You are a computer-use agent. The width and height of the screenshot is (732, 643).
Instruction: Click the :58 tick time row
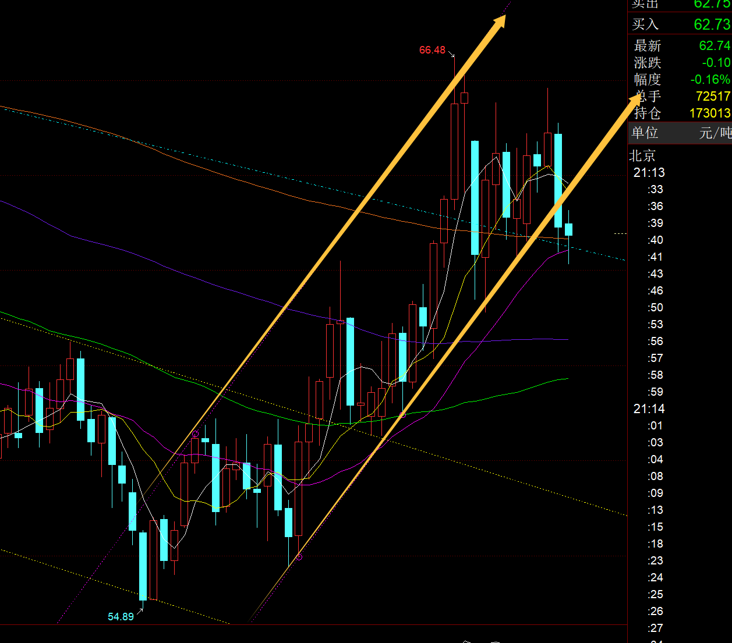(x=655, y=375)
